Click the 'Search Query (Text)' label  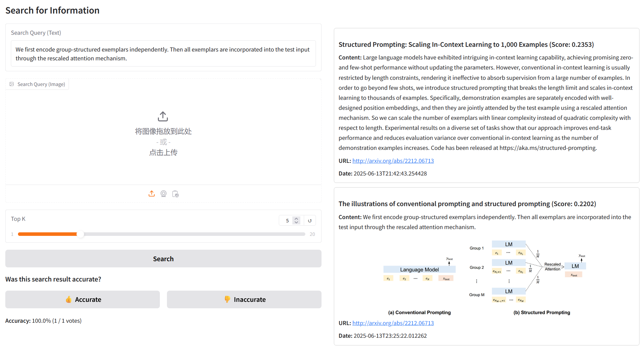(36, 33)
